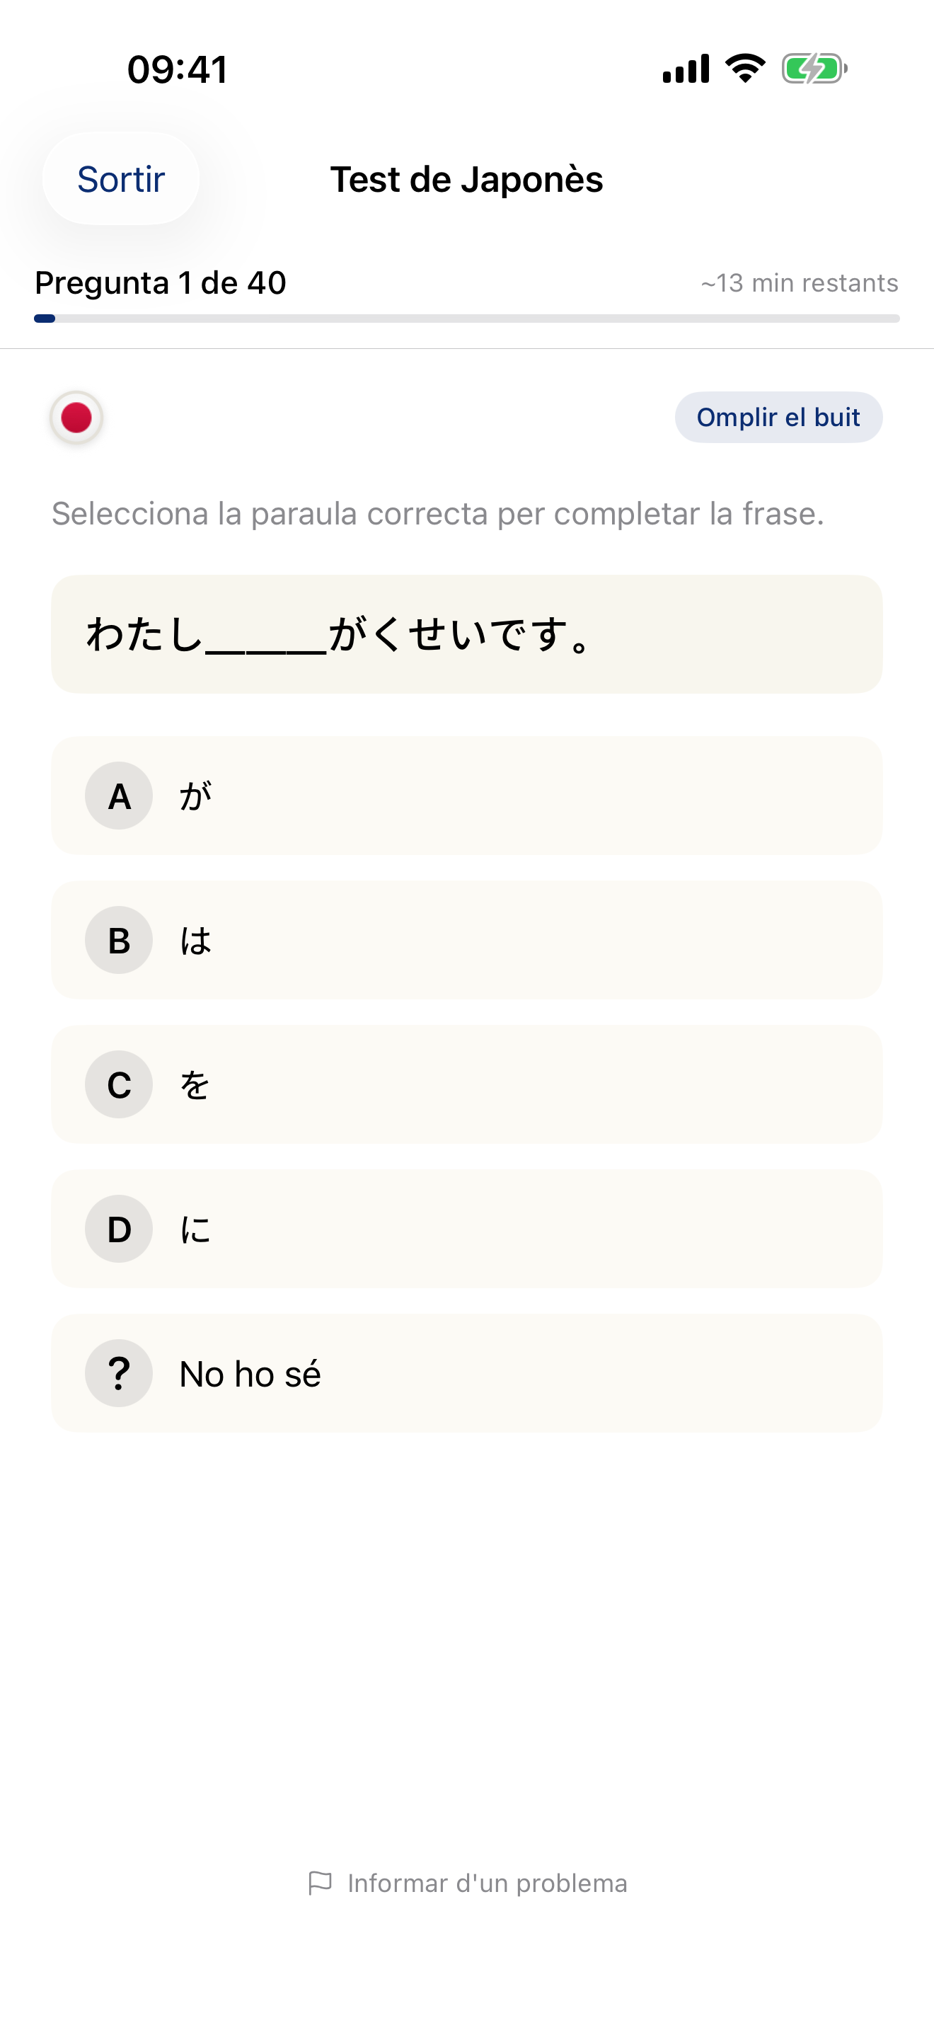Image resolution: width=934 pixels, height=2030 pixels.
Task: Select answer option は
Action: (x=466, y=940)
